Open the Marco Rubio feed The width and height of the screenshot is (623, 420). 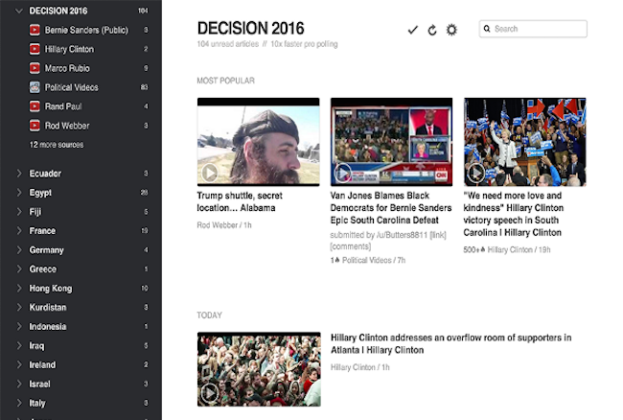(x=67, y=68)
